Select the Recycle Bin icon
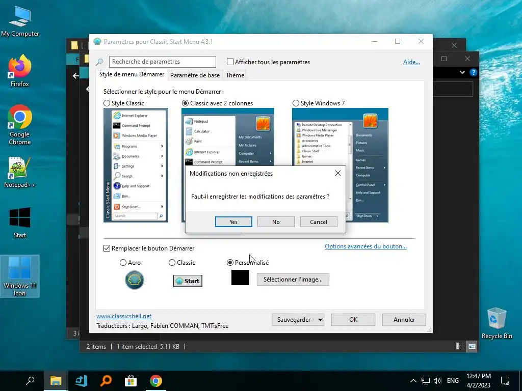This screenshot has width=522, height=391. (x=497, y=323)
